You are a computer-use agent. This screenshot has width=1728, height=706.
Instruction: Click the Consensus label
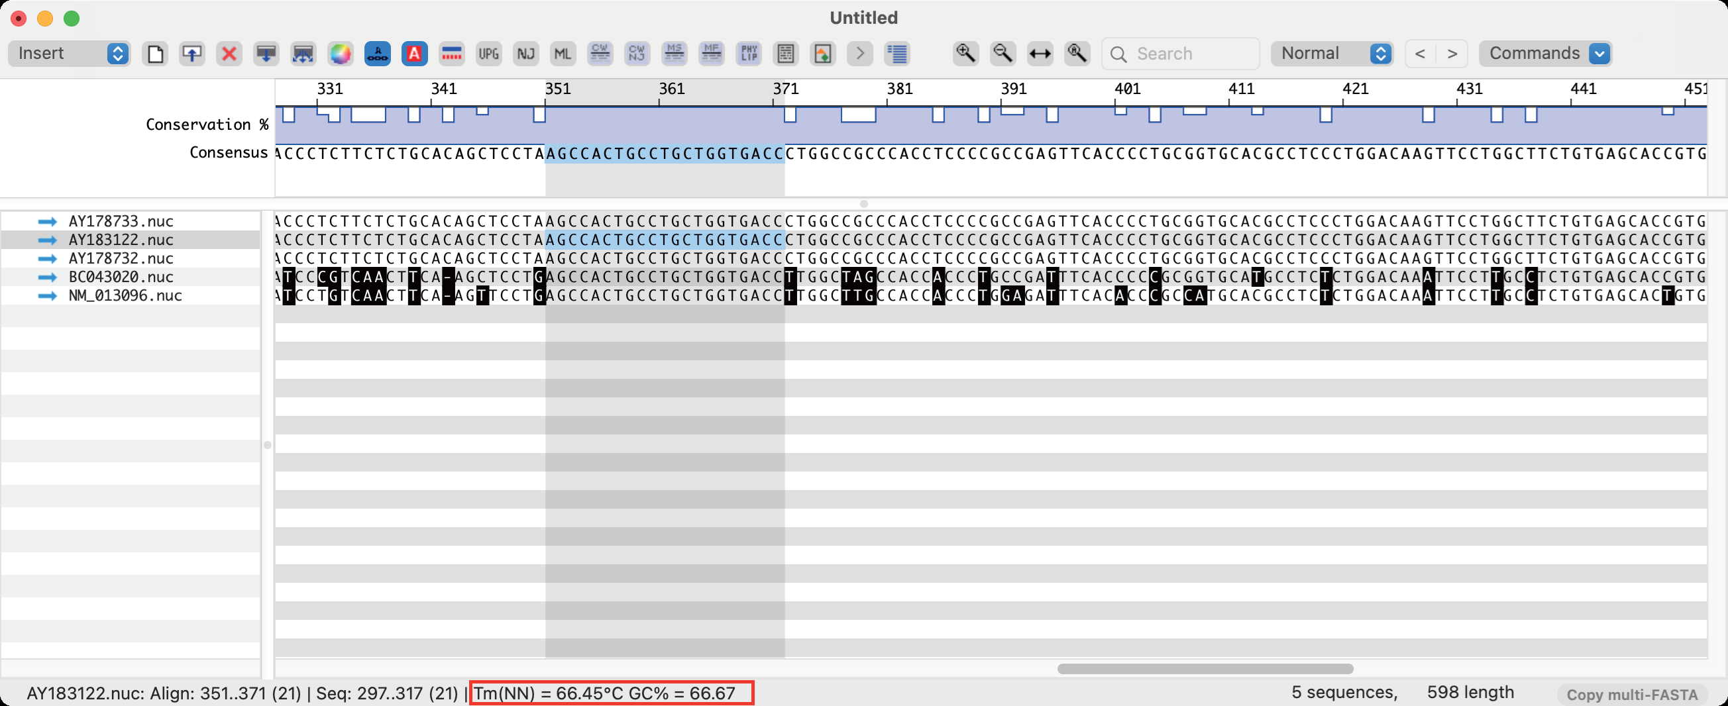[x=229, y=153]
